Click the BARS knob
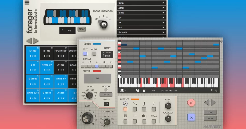 [87, 118]
